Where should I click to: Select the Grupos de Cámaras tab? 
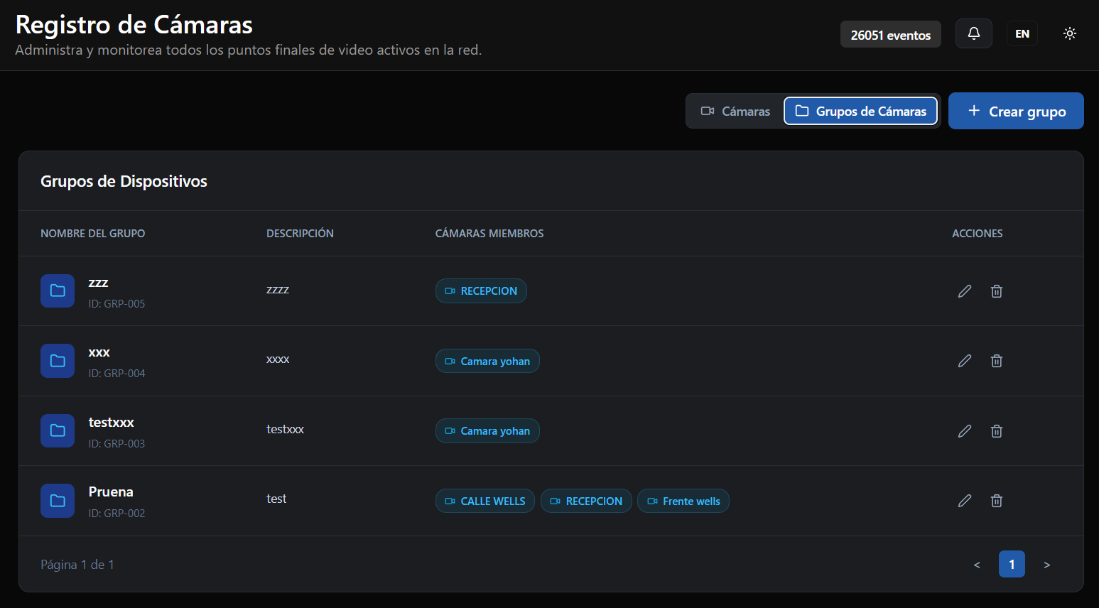click(x=861, y=111)
